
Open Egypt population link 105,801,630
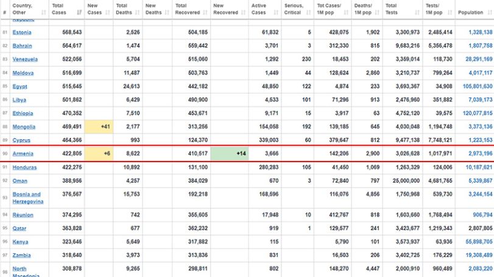478,86
